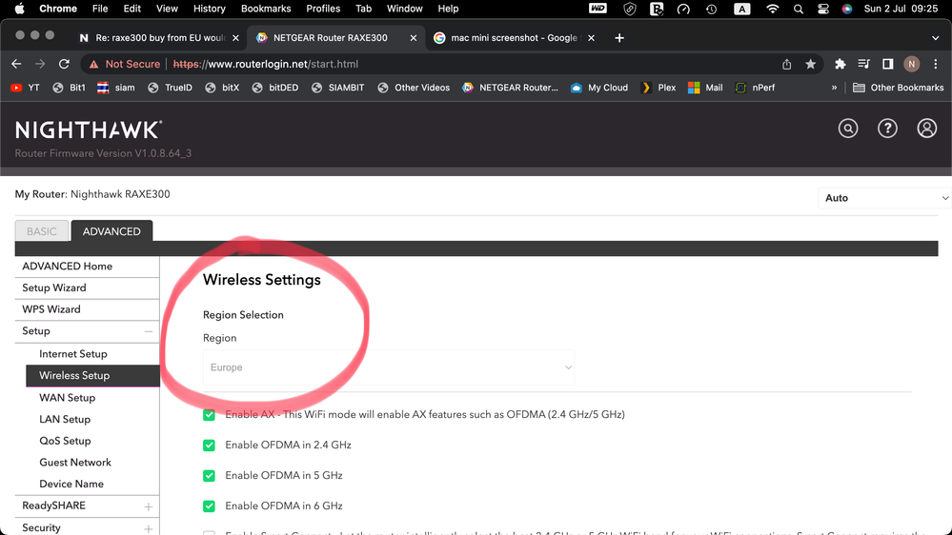This screenshot has height=535, width=952.
Task: Close the mac mini screenshot Google tab
Action: coord(592,38)
